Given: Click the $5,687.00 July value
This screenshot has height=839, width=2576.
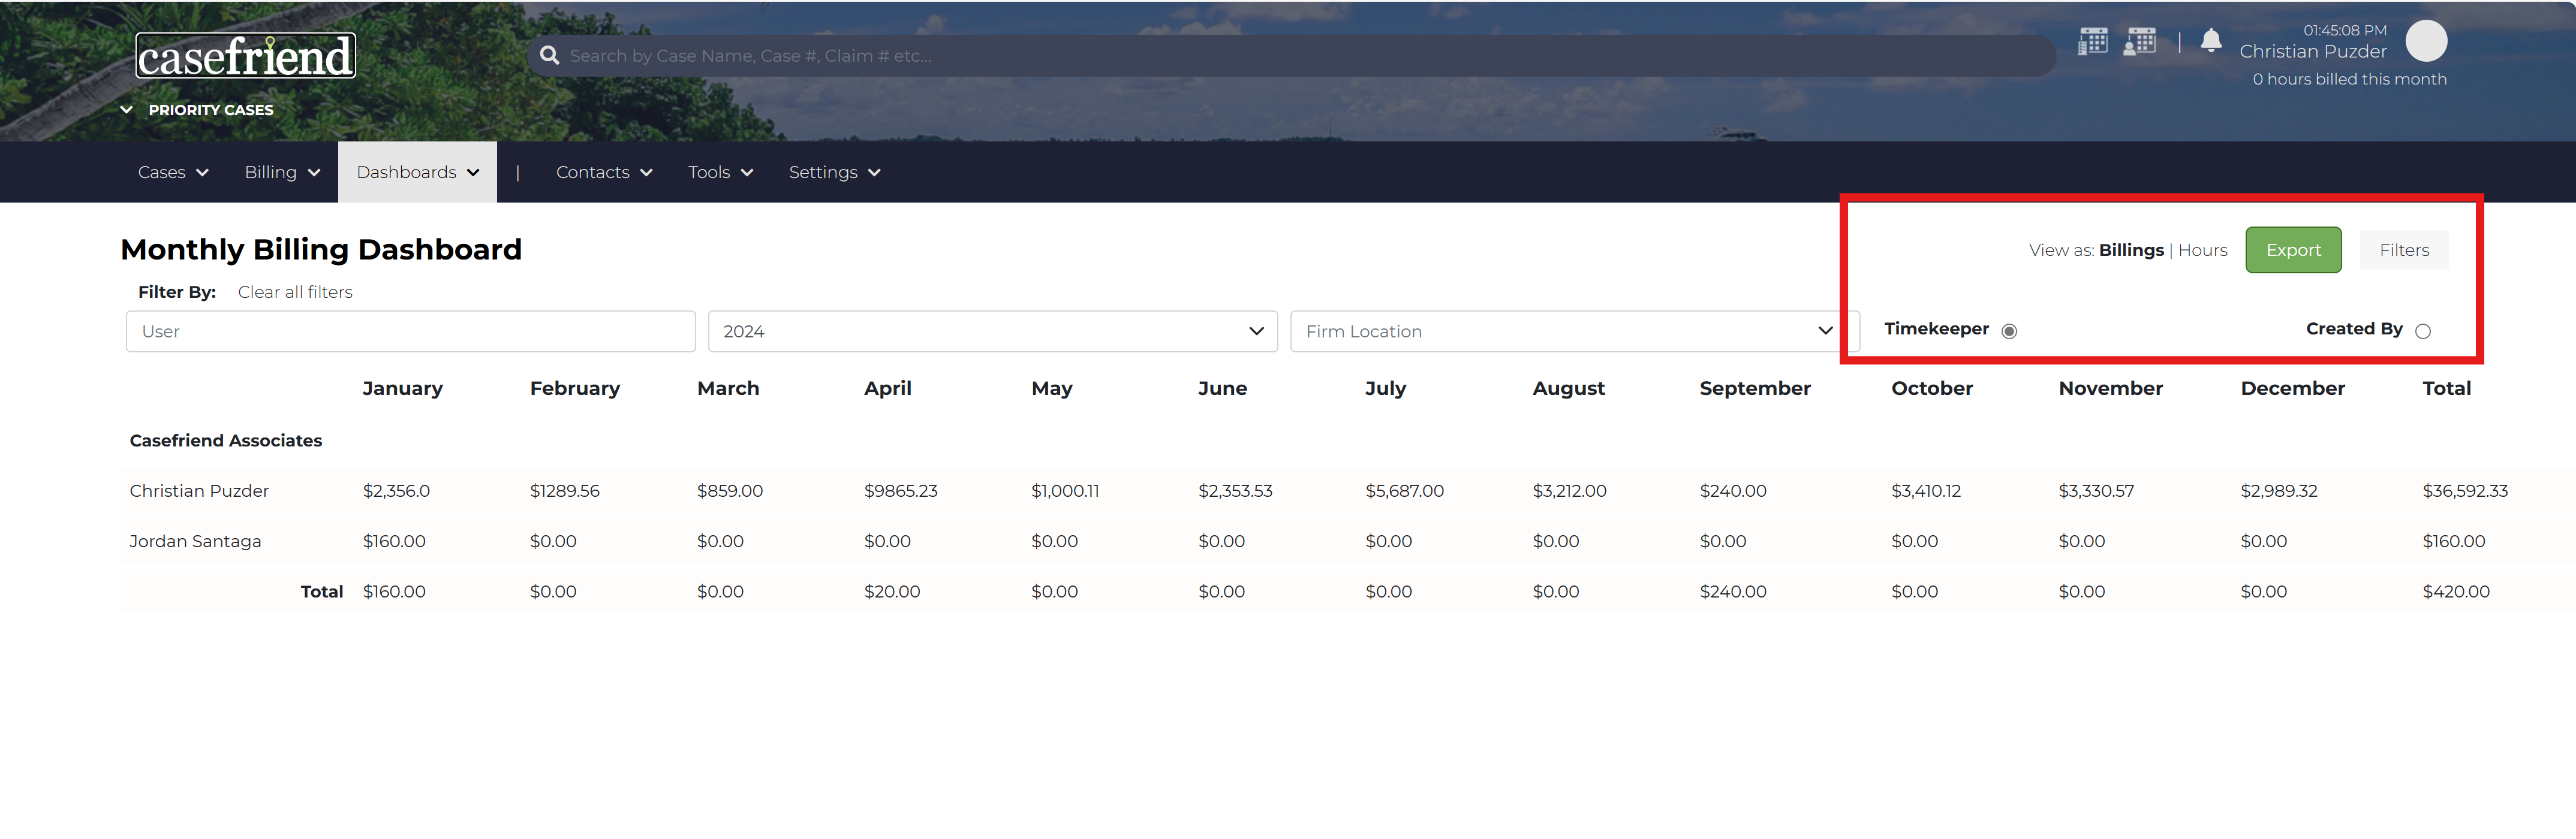Looking at the screenshot, I should (1405, 491).
